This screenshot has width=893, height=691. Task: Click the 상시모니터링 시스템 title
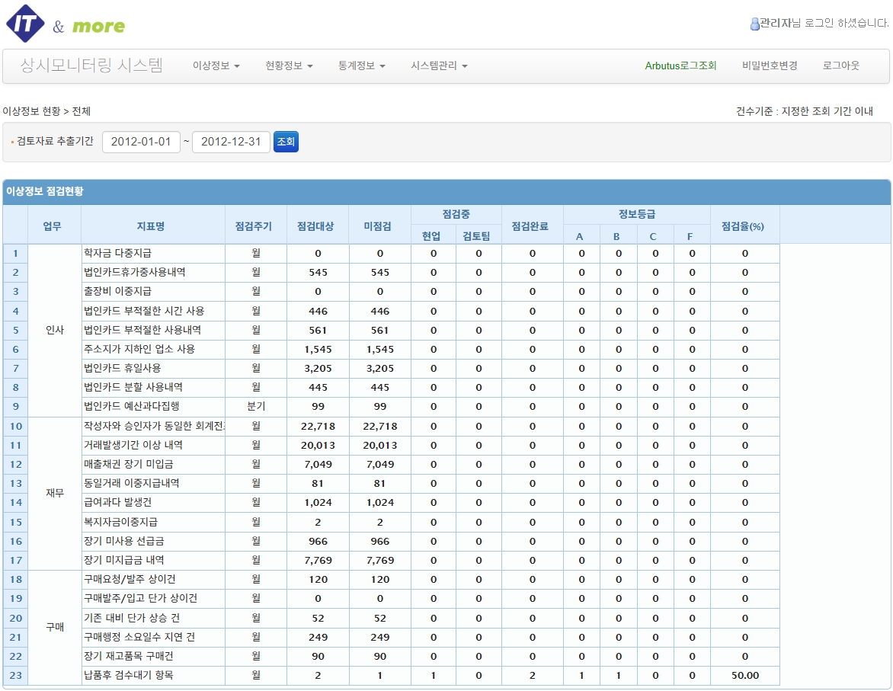91,66
